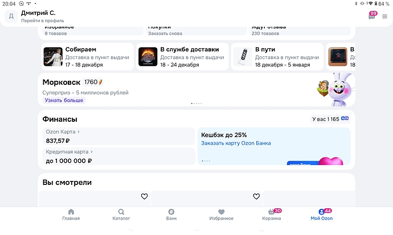Open the Избранное tab in bottom bar
Screen dimensions: 393x235
[x=222, y=215]
